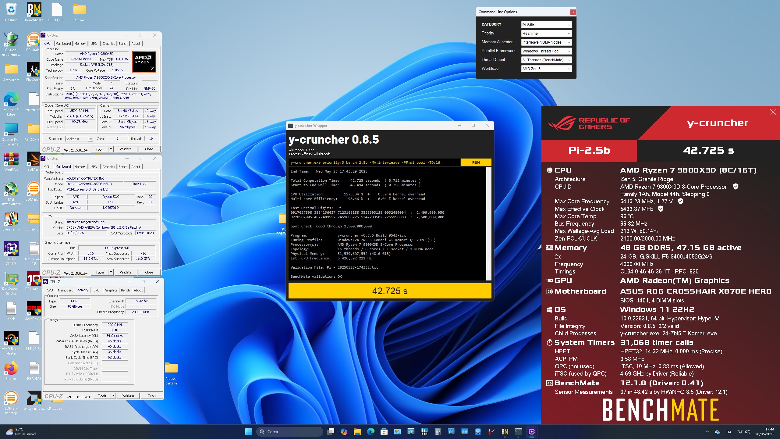Launch Firefox from the desktop
Viewport: 780px width, 439px height.
pyautogui.click(x=11, y=371)
